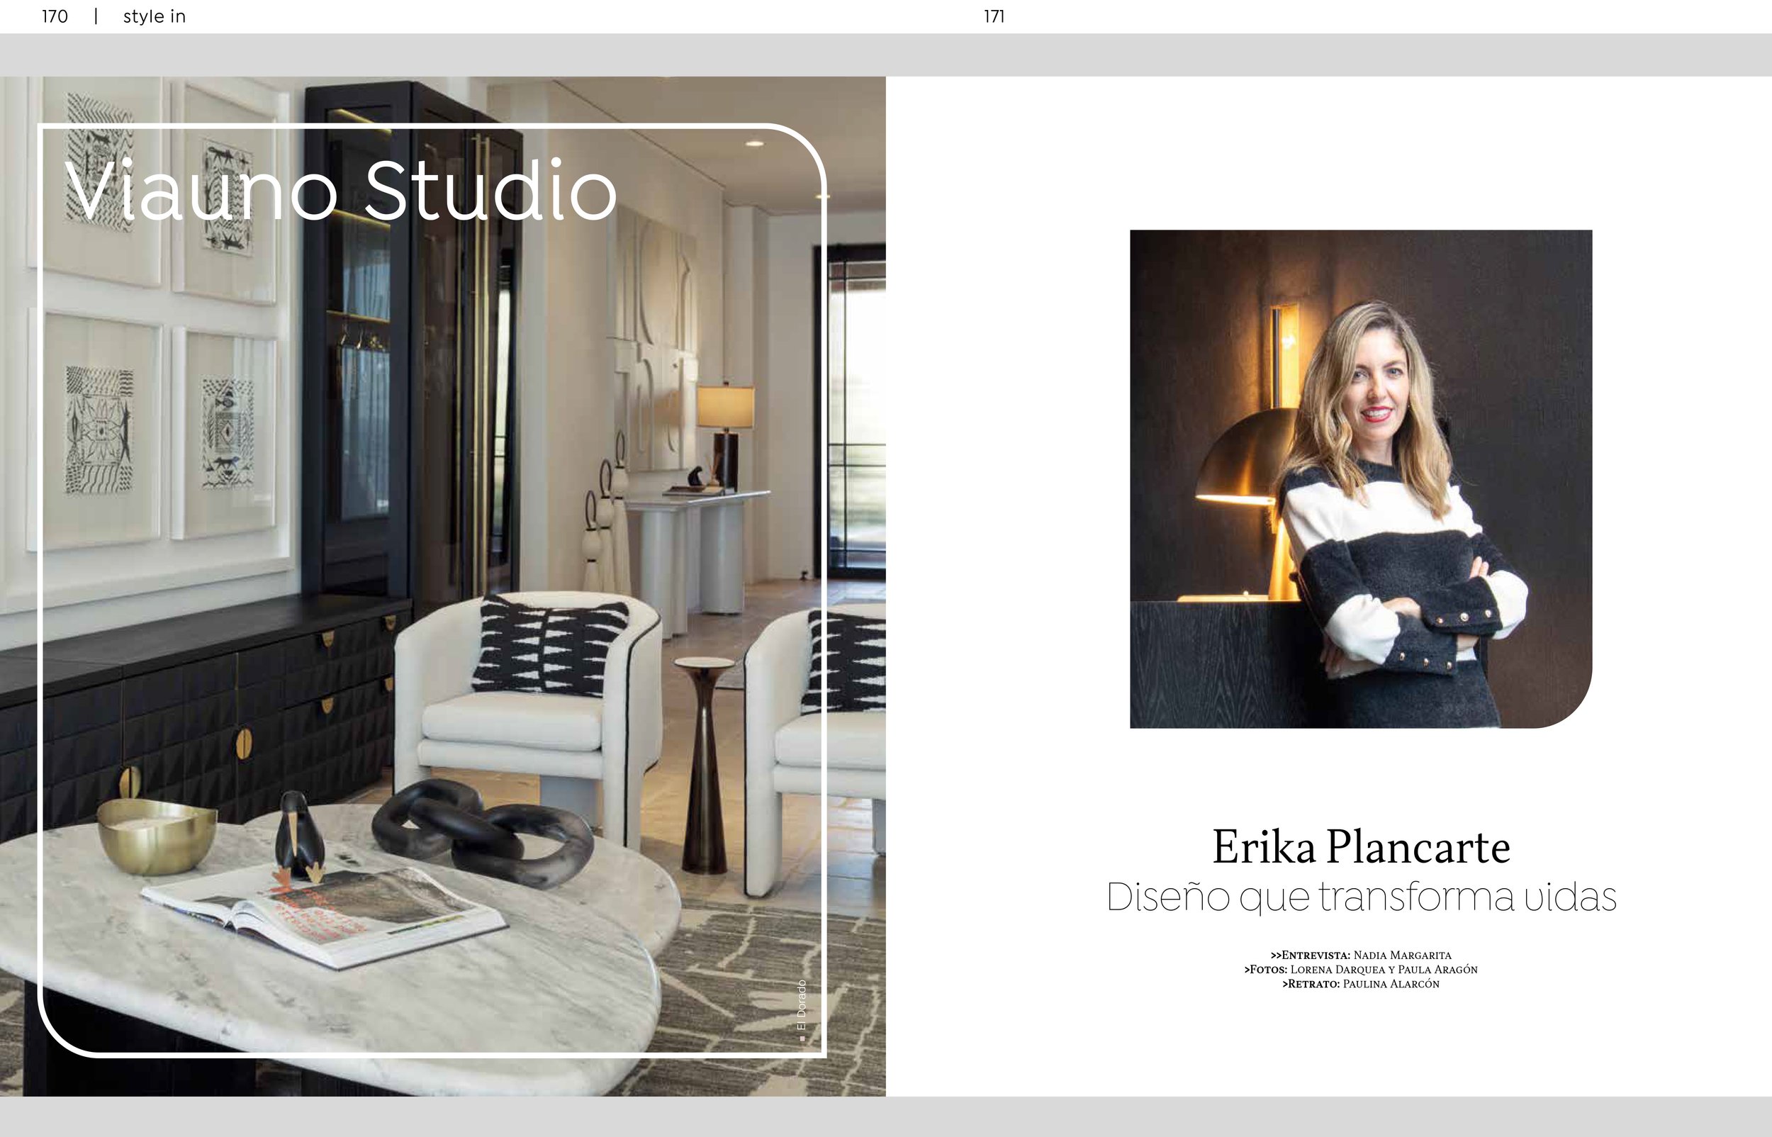Viewport: 1772px width, 1137px height.
Task: Click the Retrato: Paulina Alarcón credit
Action: point(1361,983)
